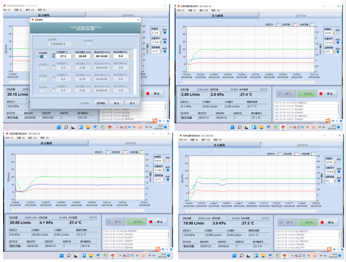Viewport: 346px width, 262px height.
Task: Click the 37.1 % buffer tank level value
Action: tap(260, 117)
